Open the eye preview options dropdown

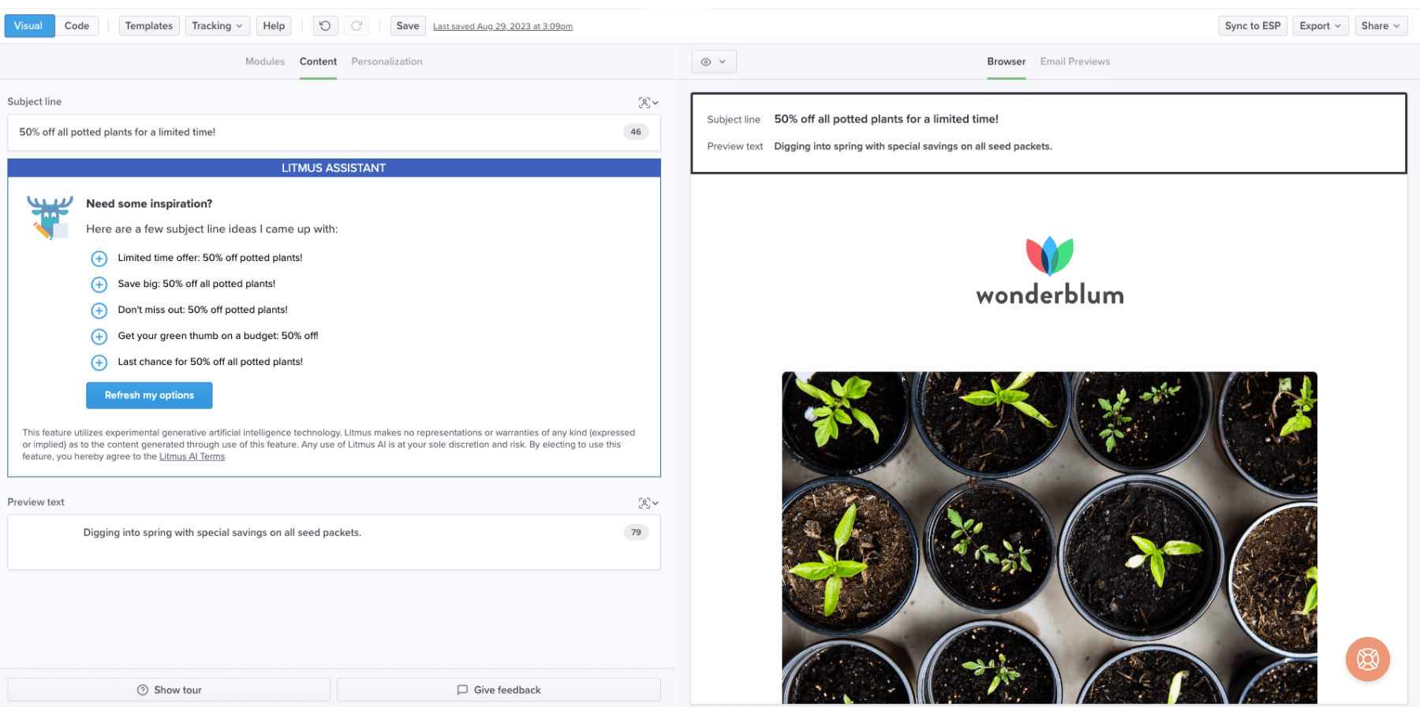[714, 61]
